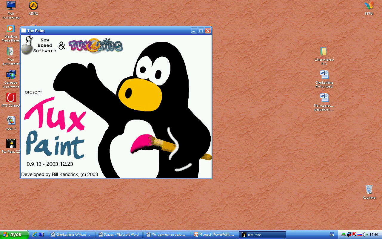Click the 19:40 clock in the tray
Image resolution: width=382 pixels, height=239 pixels.
[374, 235]
